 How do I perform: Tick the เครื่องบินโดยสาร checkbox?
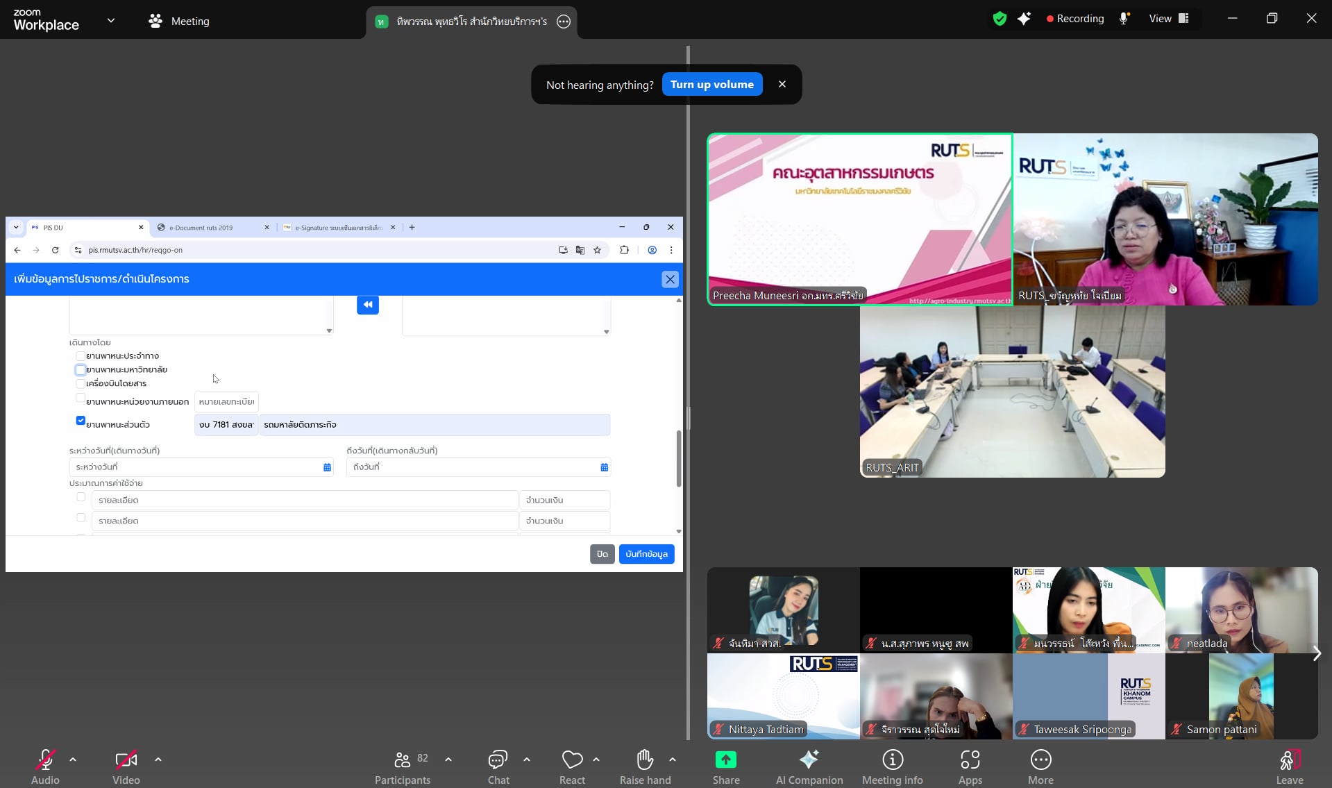[x=81, y=383]
